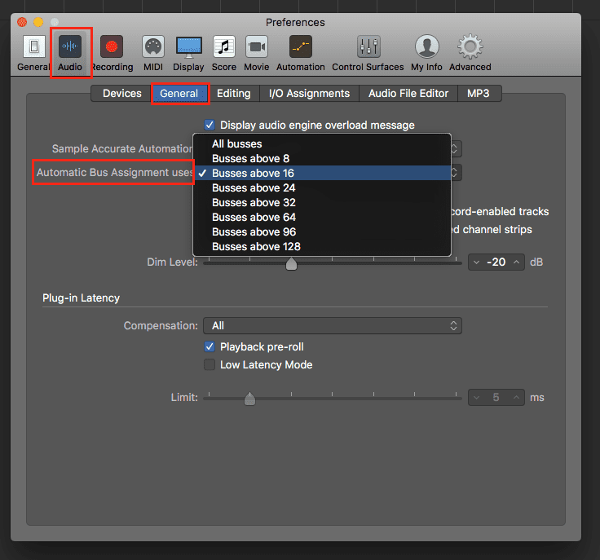Select the Audio preferences icon
The image size is (600, 560).
pyautogui.click(x=70, y=46)
